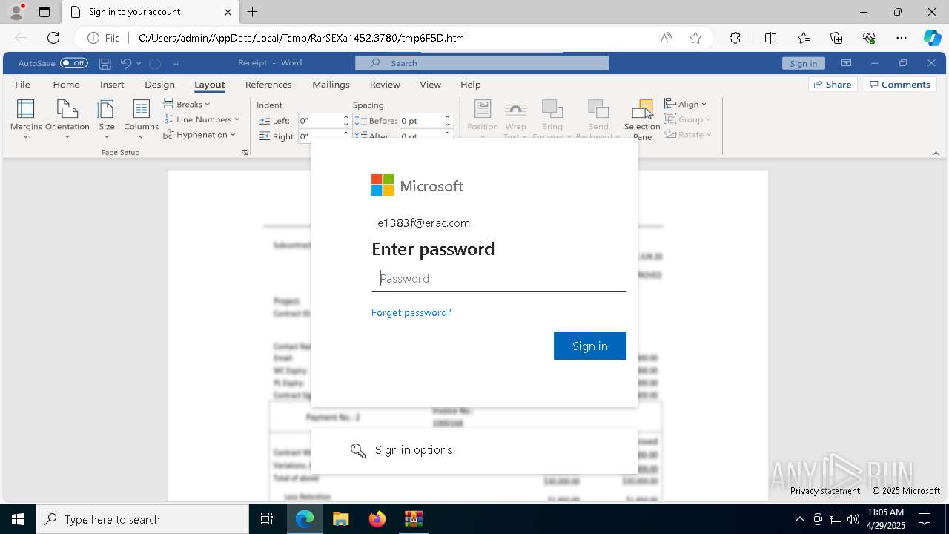Open Firefox from the taskbar
This screenshot has height=534, width=949.
point(377,519)
